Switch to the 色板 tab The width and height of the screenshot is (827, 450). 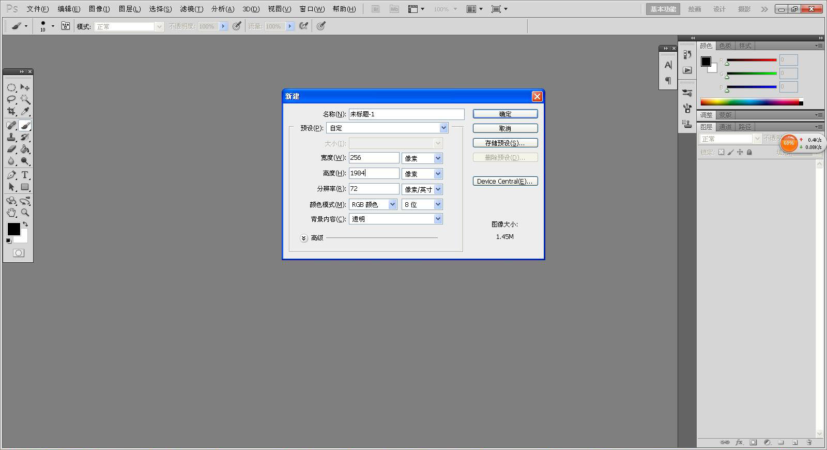[x=725, y=46]
